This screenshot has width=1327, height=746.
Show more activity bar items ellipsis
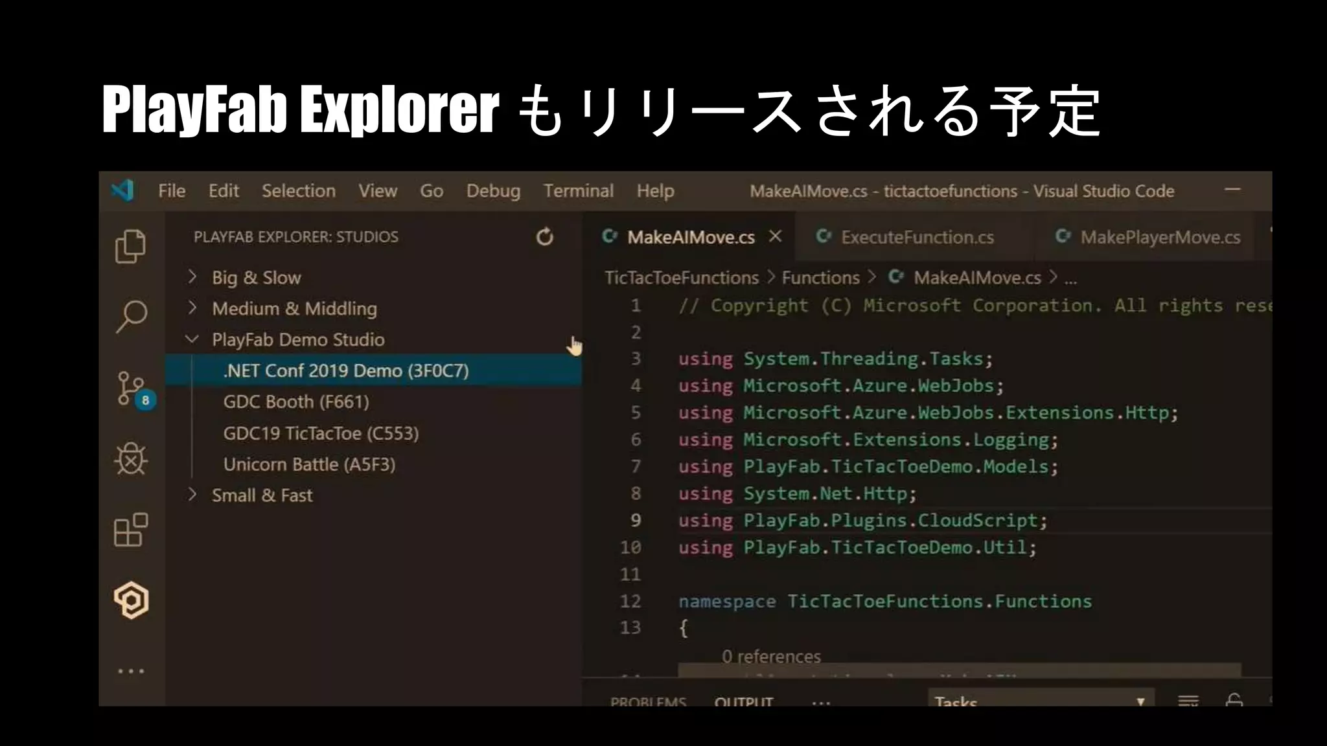[x=131, y=671]
